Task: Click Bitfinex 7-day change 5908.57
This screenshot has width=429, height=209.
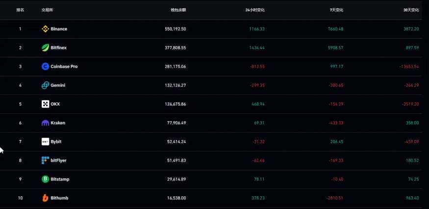Action: click(335, 48)
